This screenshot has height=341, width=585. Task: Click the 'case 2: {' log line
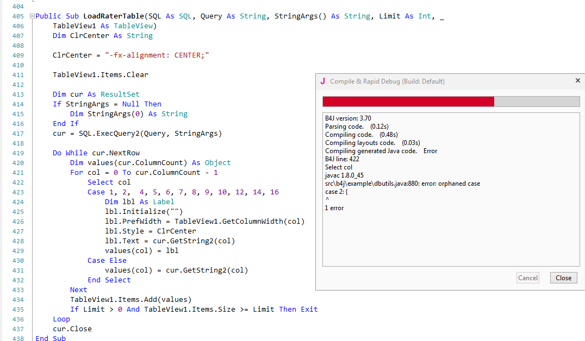(x=336, y=192)
